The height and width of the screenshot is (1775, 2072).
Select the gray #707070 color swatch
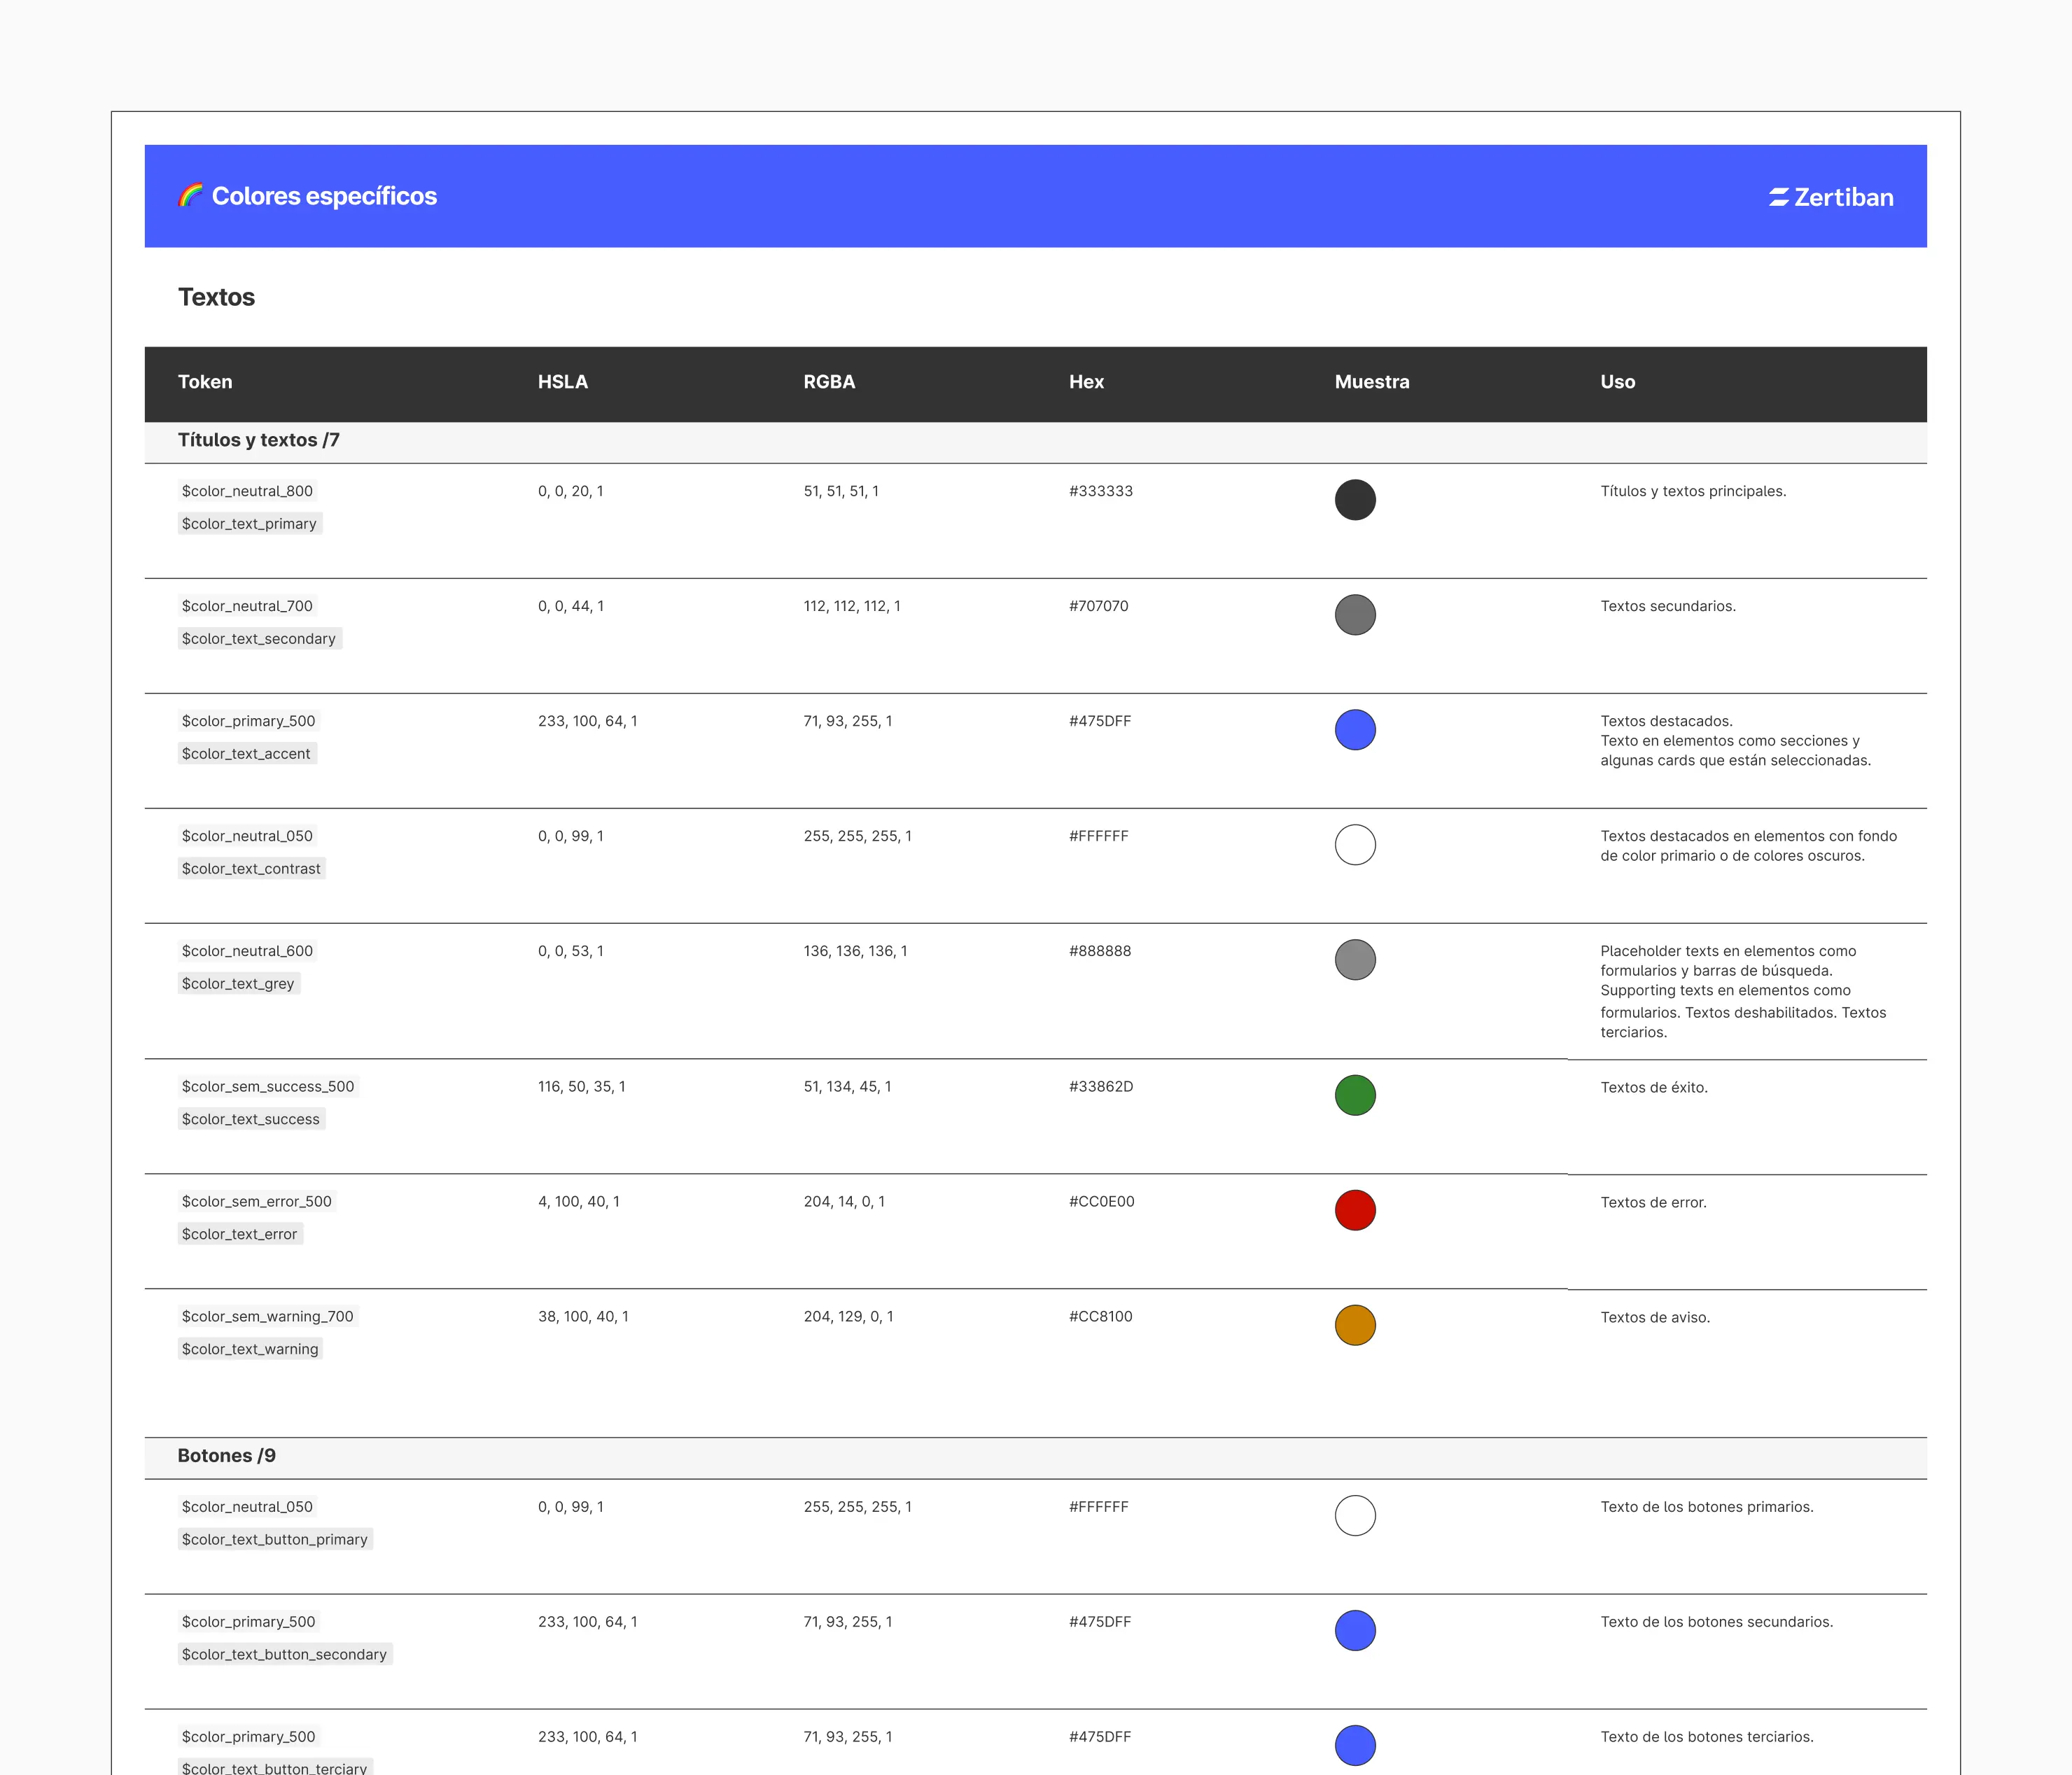[1354, 615]
